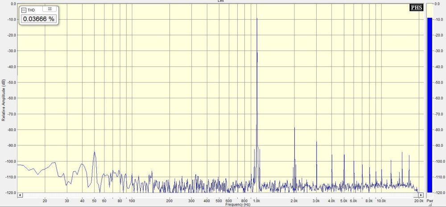Click the Left channel title
The height and width of the screenshot is (207, 446).
(221, 1)
